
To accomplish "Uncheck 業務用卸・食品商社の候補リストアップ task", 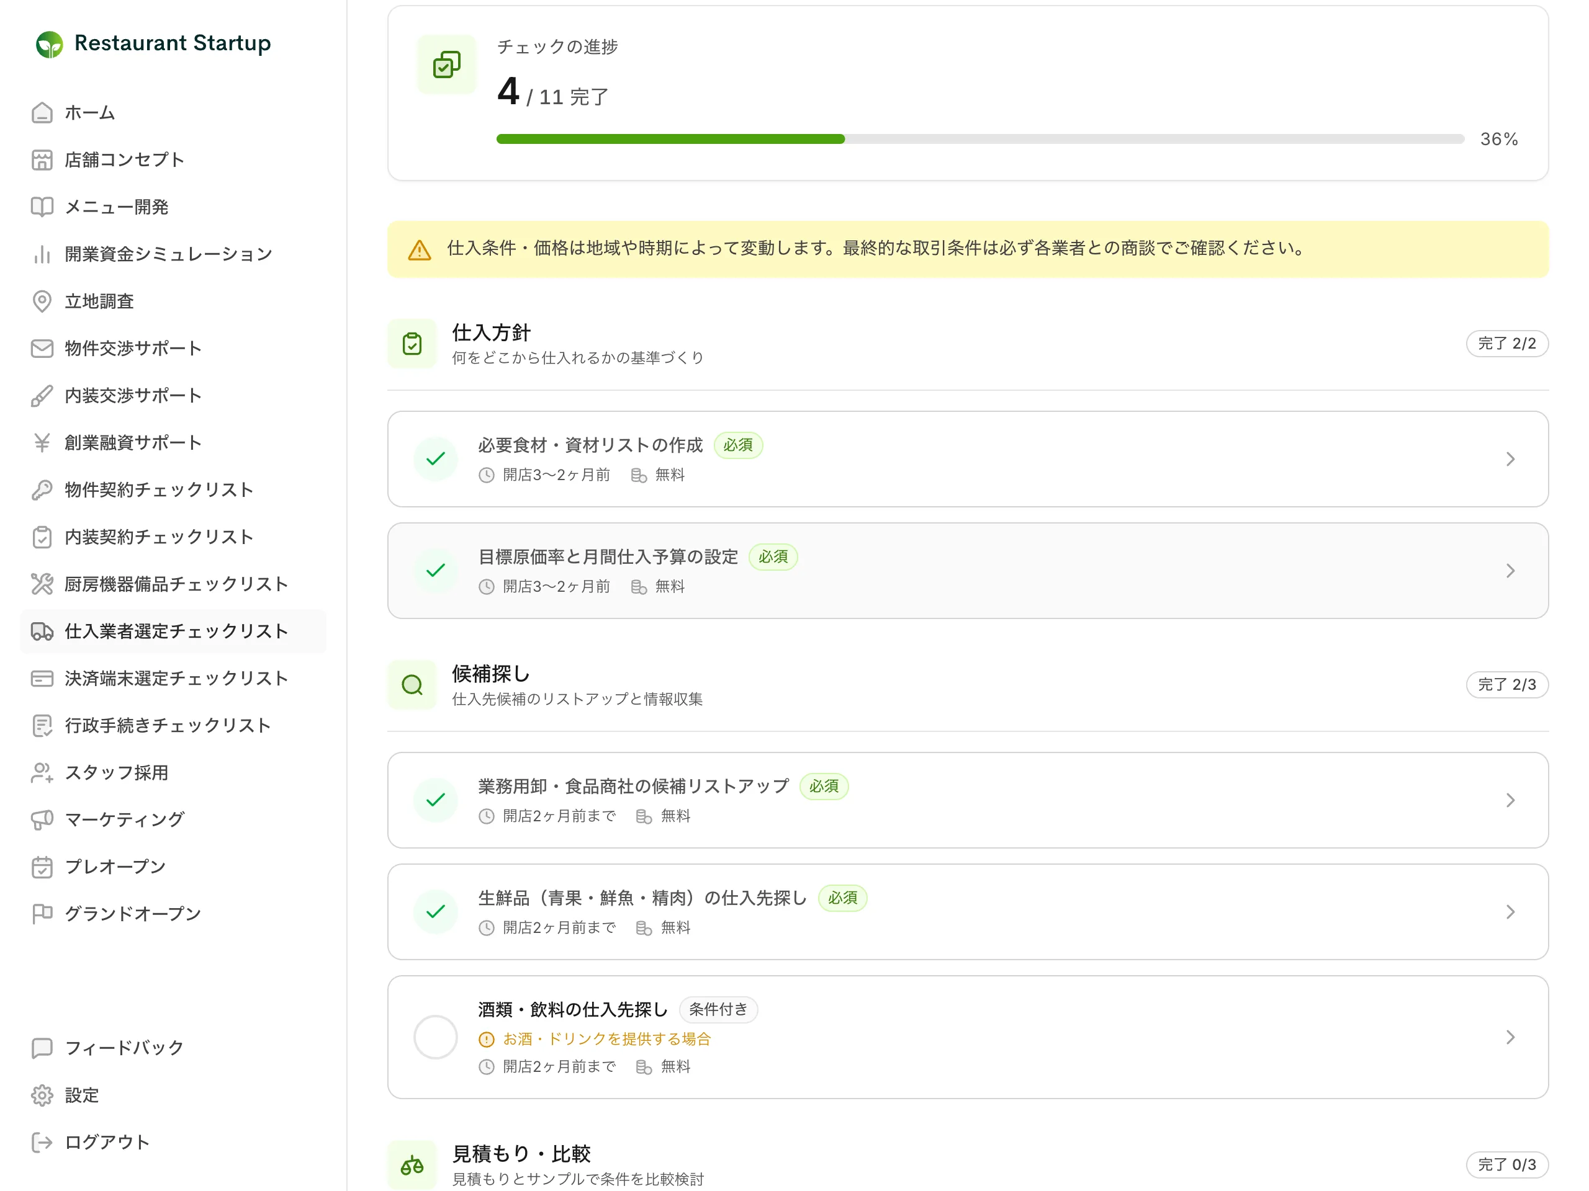I will click(x=435, y=800).
